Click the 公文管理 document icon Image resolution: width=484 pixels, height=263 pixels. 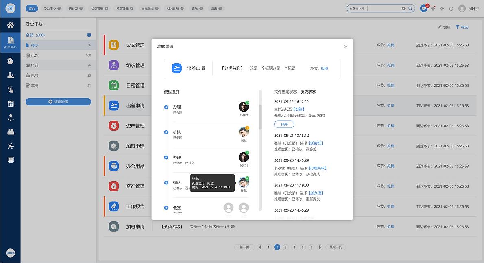point(114,45)
